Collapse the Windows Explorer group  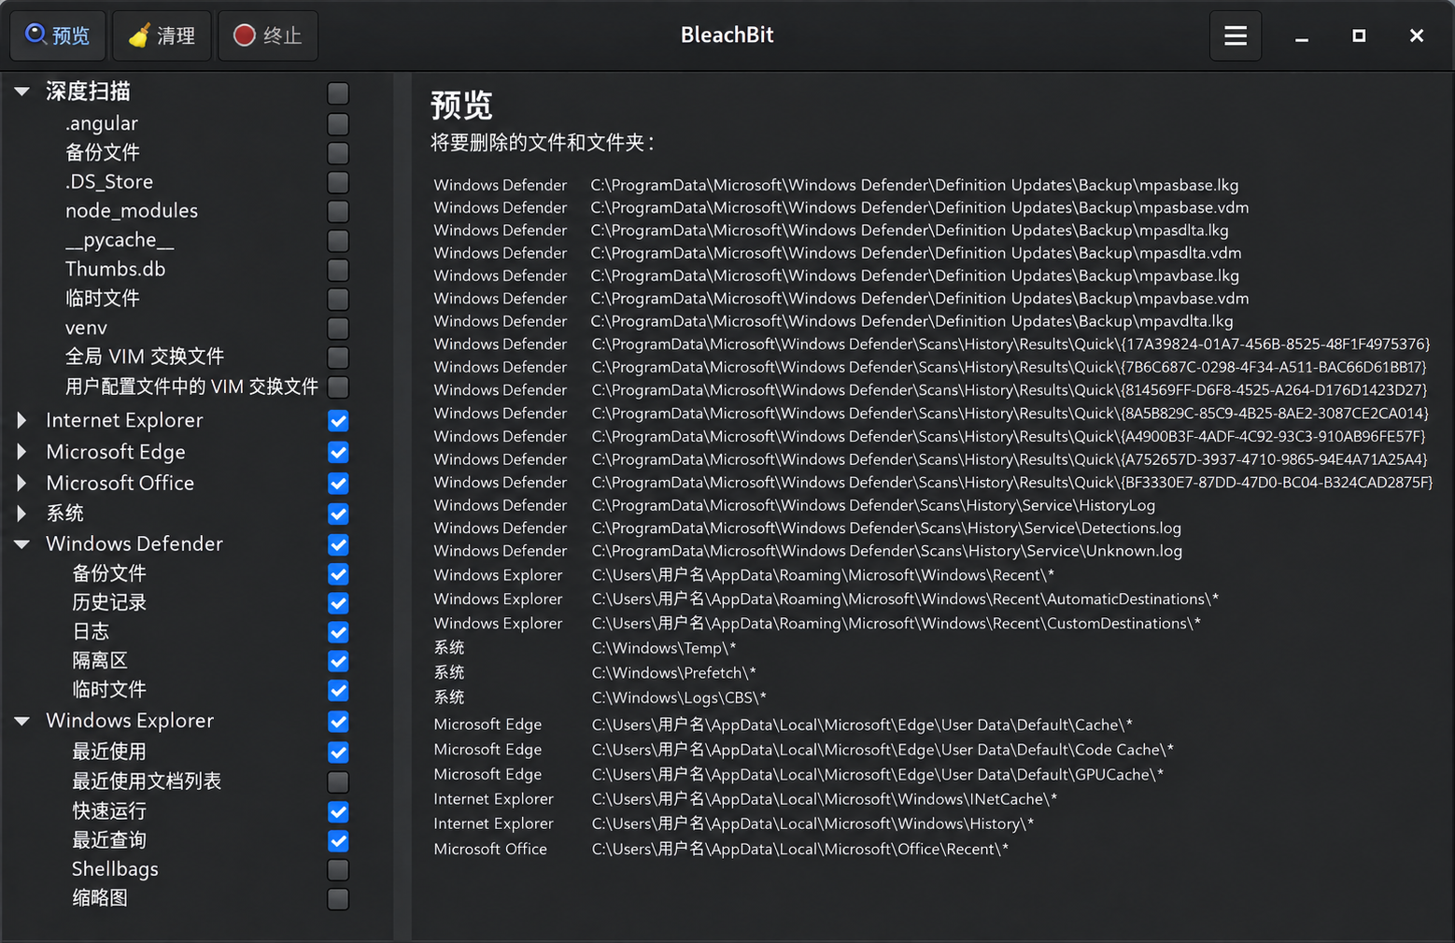pos(22,721)
